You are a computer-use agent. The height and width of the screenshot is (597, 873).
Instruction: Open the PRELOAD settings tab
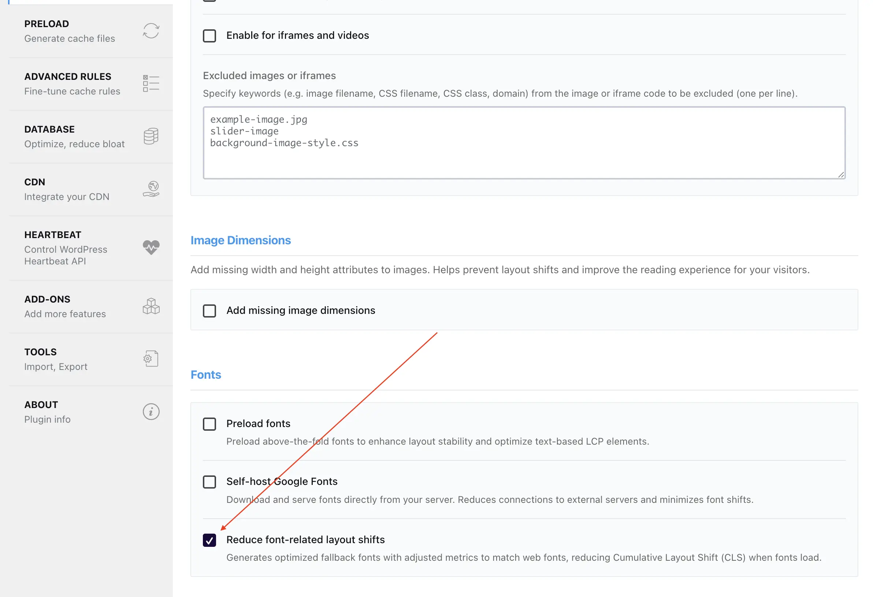(x=47, y=24)
